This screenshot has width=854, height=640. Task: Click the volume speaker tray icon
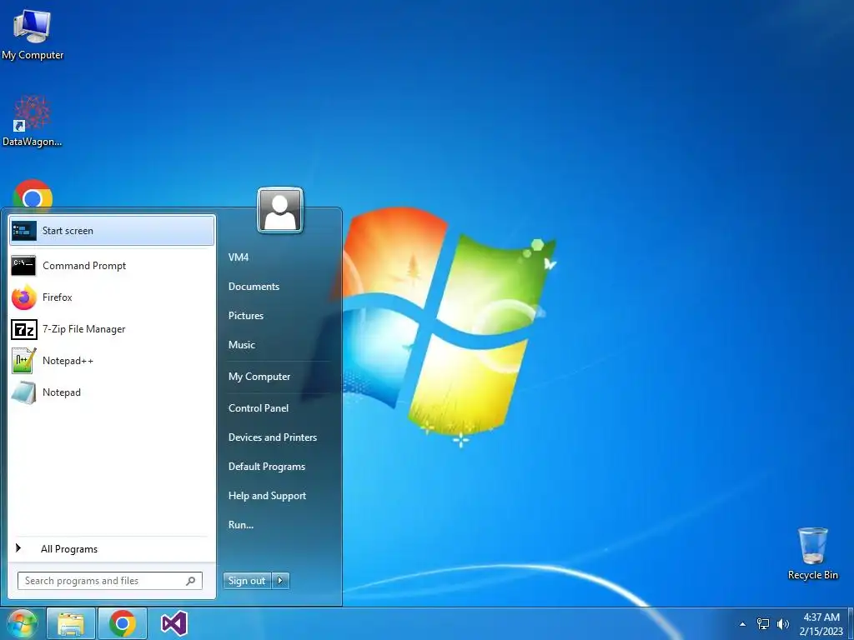pos(783,624)
